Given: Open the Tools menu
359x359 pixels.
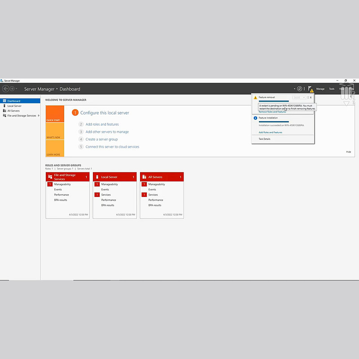Looking at the screenshot, I should 332,89.
